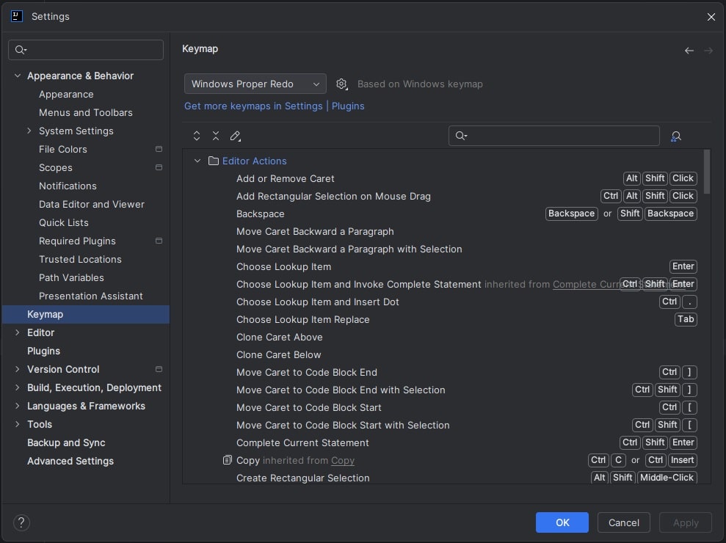
Task: Expand Languages & Frameworks node
Action: point(18,406)
